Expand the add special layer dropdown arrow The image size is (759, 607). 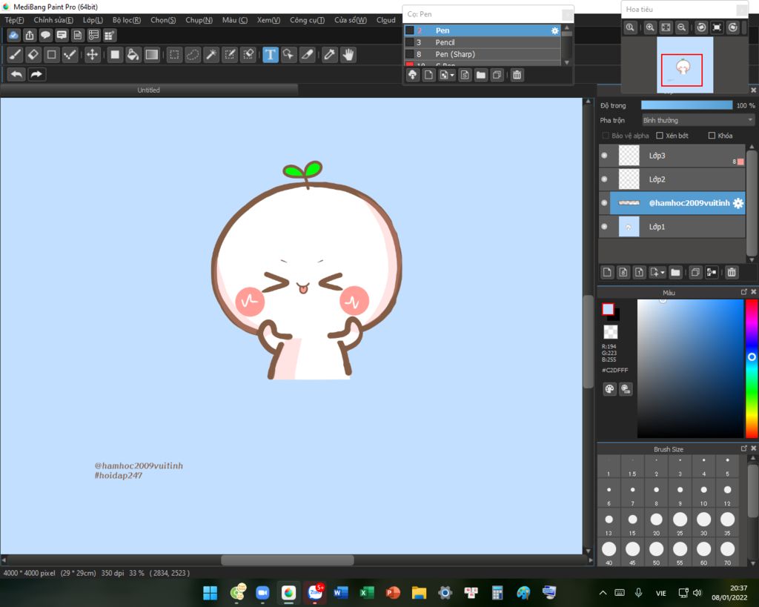[x=662, y=273]
